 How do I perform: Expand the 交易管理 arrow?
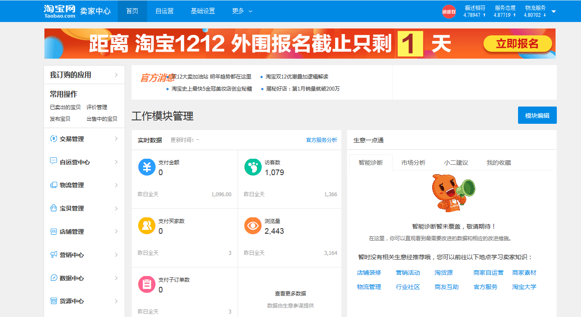coord(116,139)
